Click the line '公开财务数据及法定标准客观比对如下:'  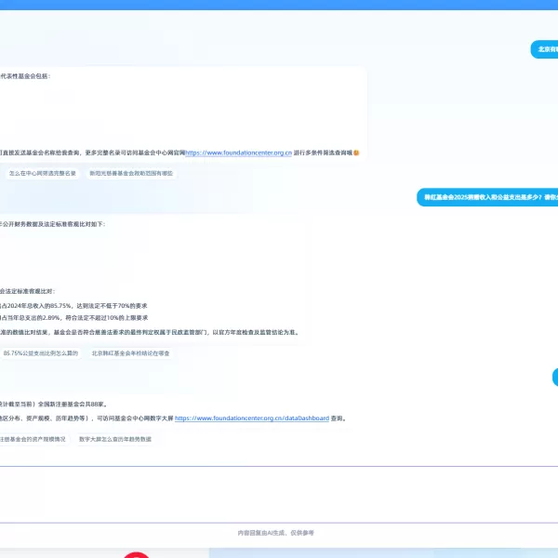click(52, 224)
